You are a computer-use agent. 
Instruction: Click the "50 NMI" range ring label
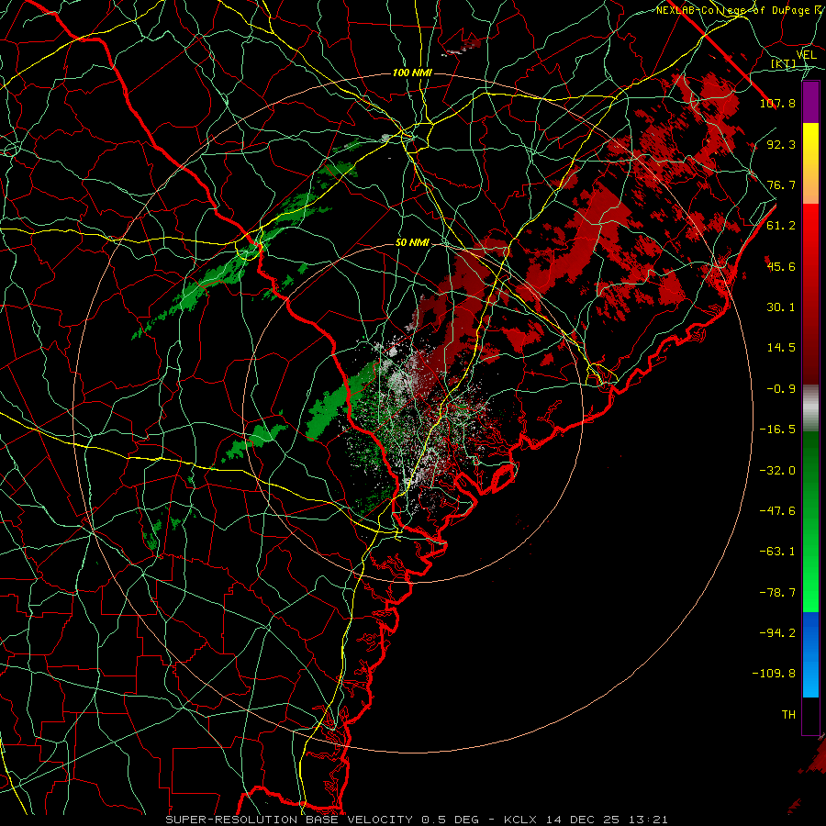tap(412, 243)
